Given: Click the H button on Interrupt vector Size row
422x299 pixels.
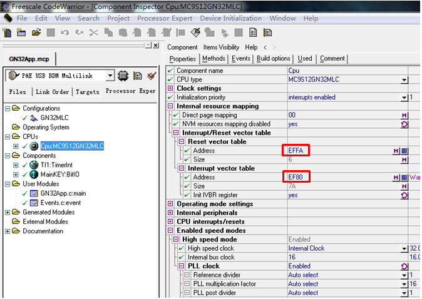Looking at the screenshot, I should click(404, 186).
